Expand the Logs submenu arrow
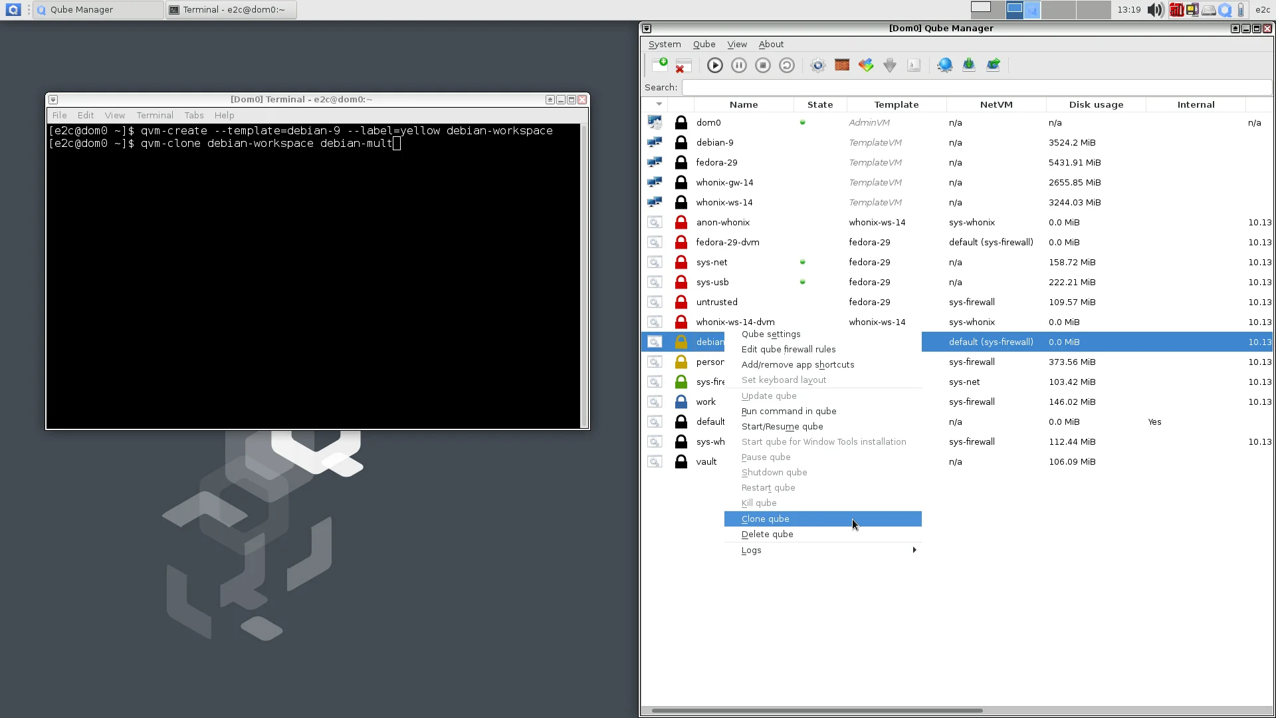Viewport: 1276px width, 718px height. [914, 550]
